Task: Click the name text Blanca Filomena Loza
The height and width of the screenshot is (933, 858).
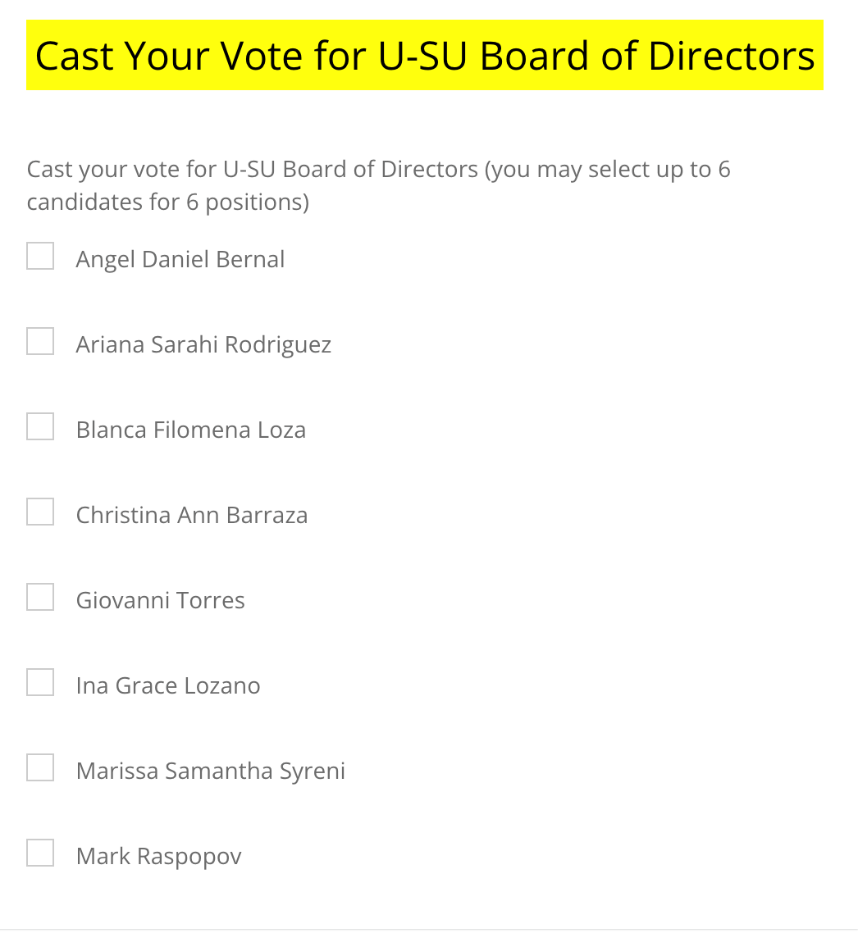Action: (x=191, y=430)
